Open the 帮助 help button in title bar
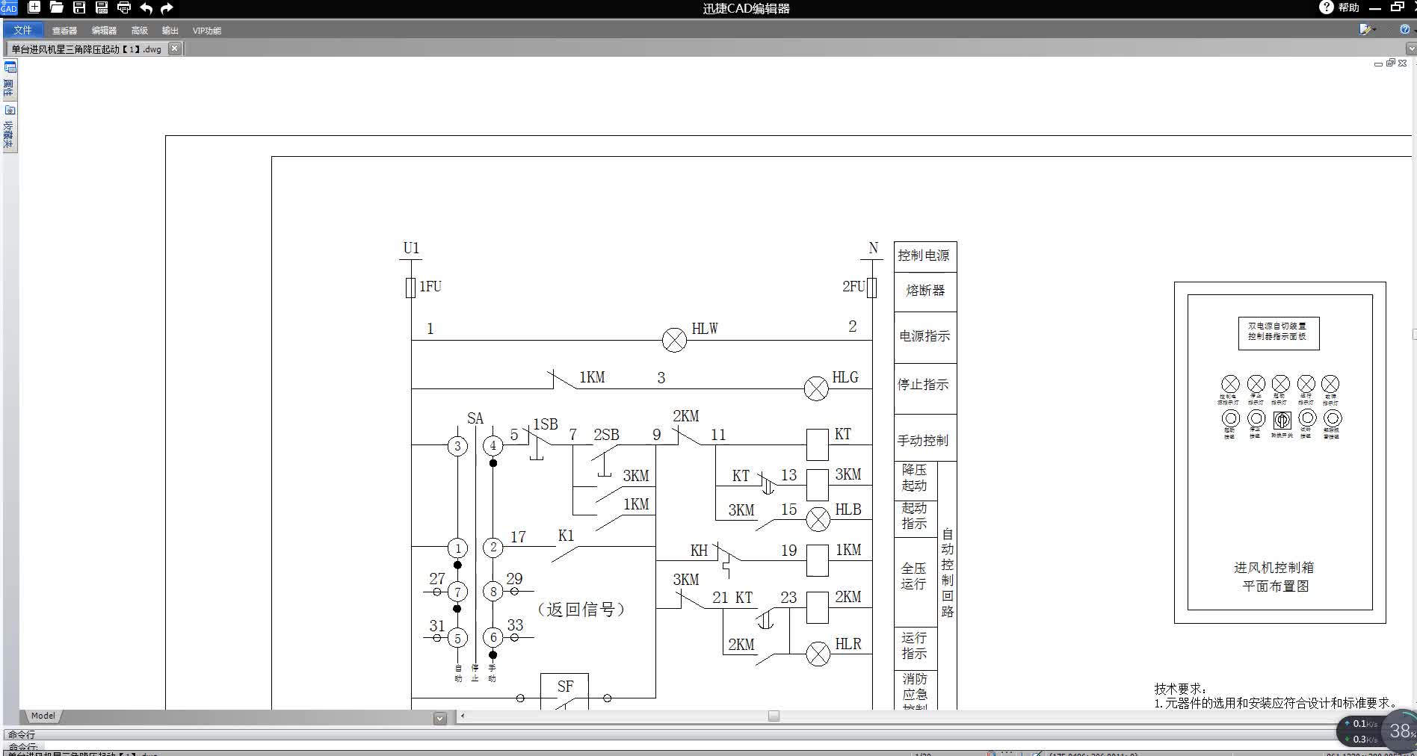Screen dimensions: 1417x756 coord(1340,7)
